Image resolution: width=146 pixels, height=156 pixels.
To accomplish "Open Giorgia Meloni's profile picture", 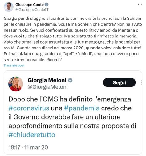I will pos(16,84).
